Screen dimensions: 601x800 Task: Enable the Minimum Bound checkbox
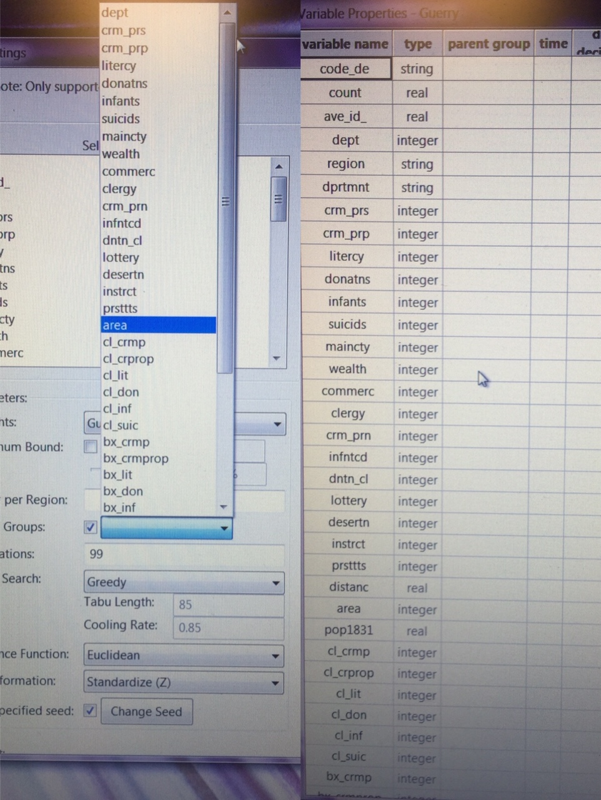(x=90, y=447)
